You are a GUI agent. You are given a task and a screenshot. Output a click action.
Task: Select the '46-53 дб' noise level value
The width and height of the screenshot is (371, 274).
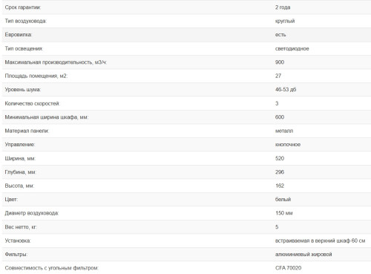coord(286,89)
